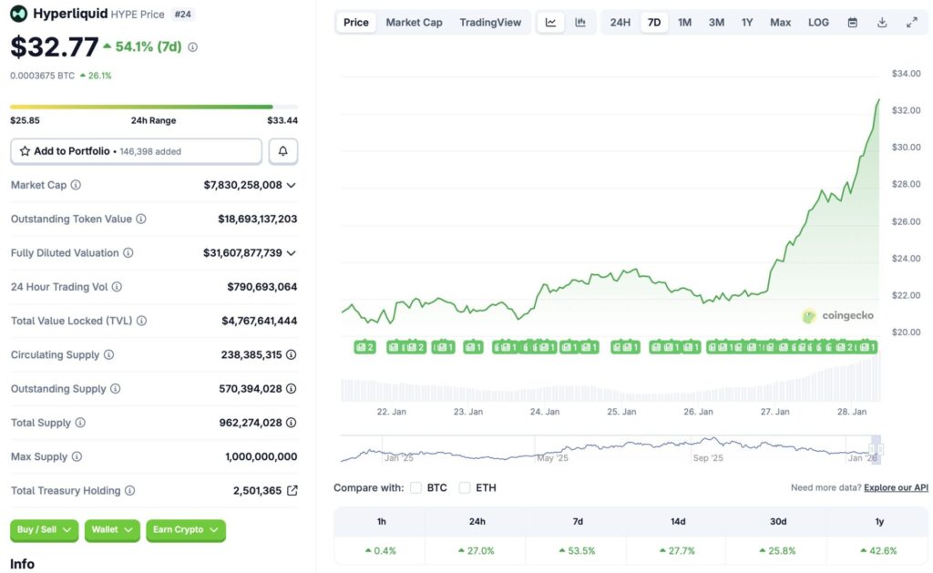Viewport: 933px width, 573px height.
Task: Download chart data via download icon
Action: coord(882,22)
